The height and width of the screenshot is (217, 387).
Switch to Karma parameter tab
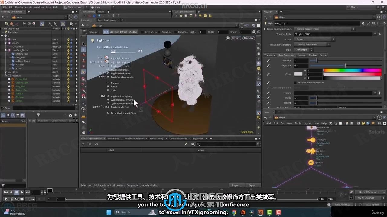pos(323,55)
